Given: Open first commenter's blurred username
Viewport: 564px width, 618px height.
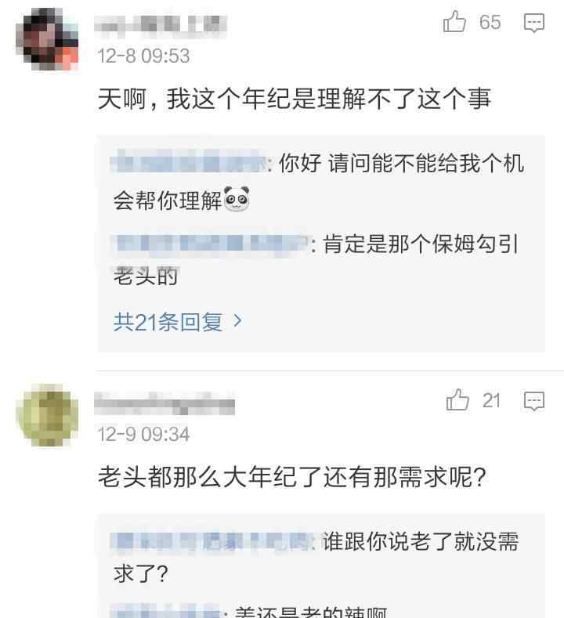Looking at the screenshot, I should [161, 25].
